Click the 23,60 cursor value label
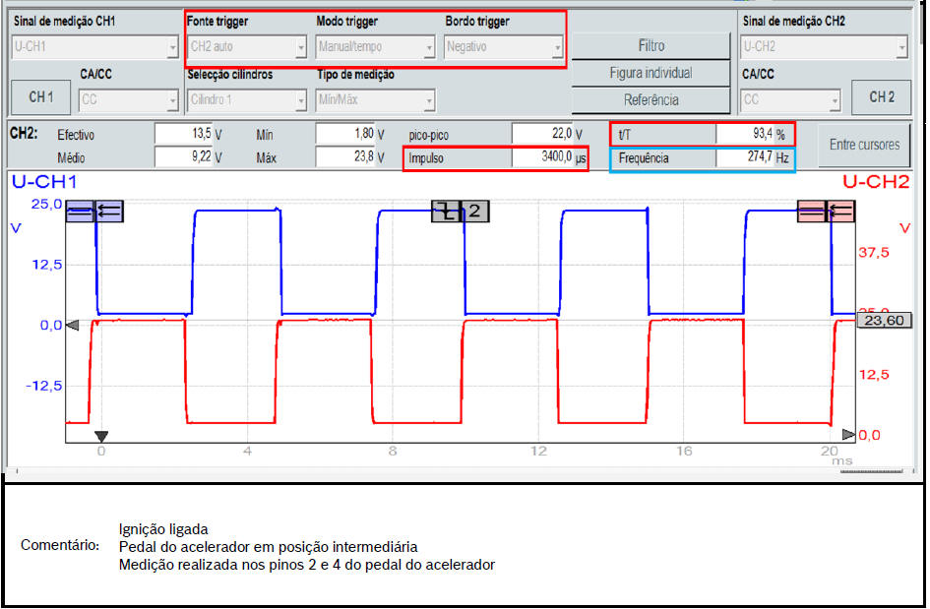 click(885, 320)
